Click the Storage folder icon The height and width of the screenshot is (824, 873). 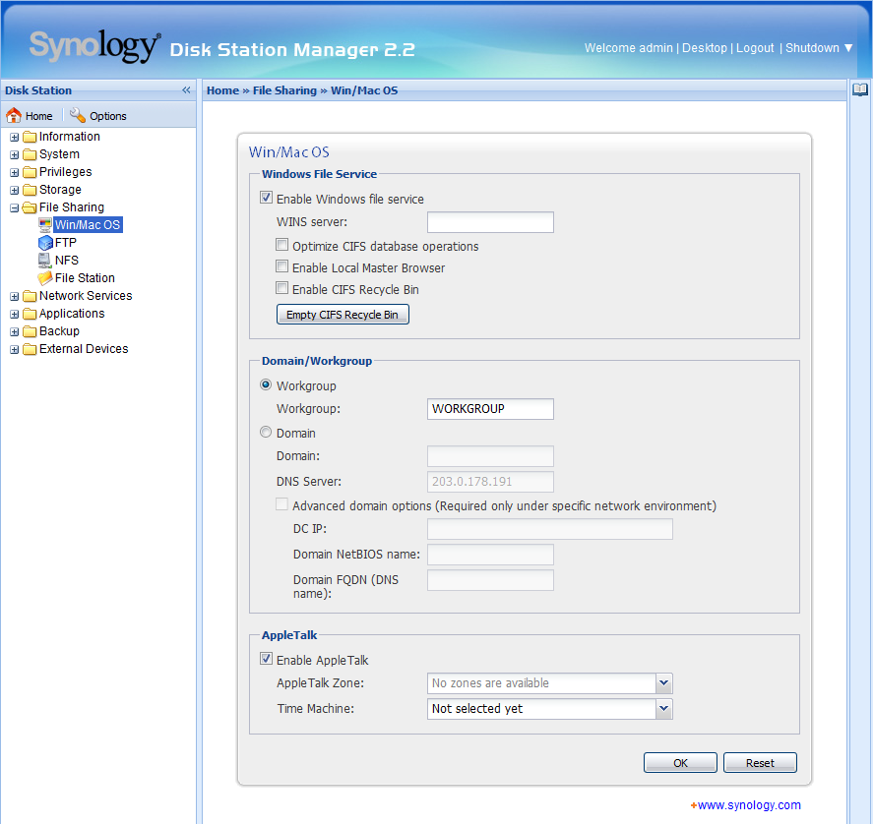tap(30, 191)
